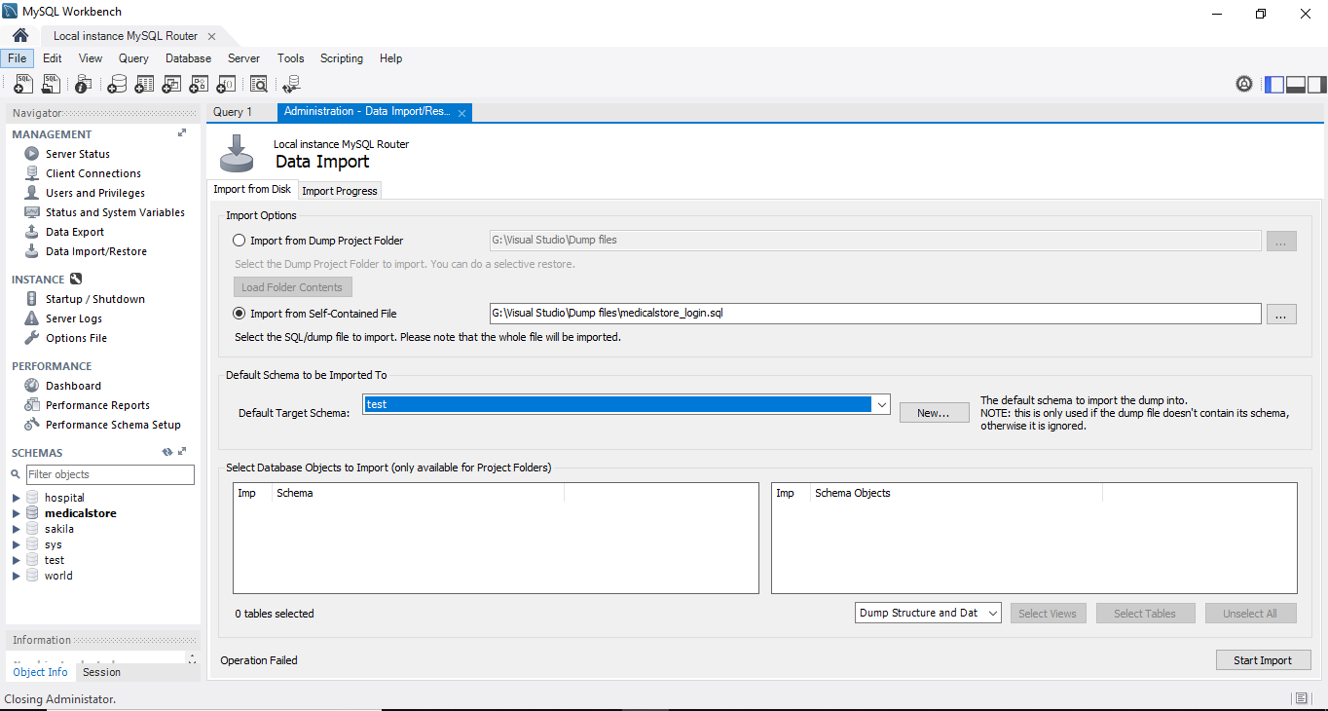Open the Server menu
This screenshot has width=1328, height=711.
pyautogui.click(x=243, y=58)
